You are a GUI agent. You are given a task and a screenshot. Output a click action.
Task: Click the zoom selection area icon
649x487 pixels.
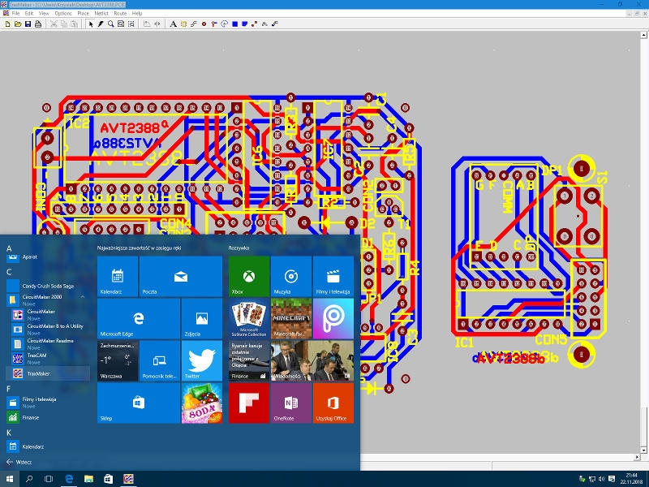coord(131,24)
